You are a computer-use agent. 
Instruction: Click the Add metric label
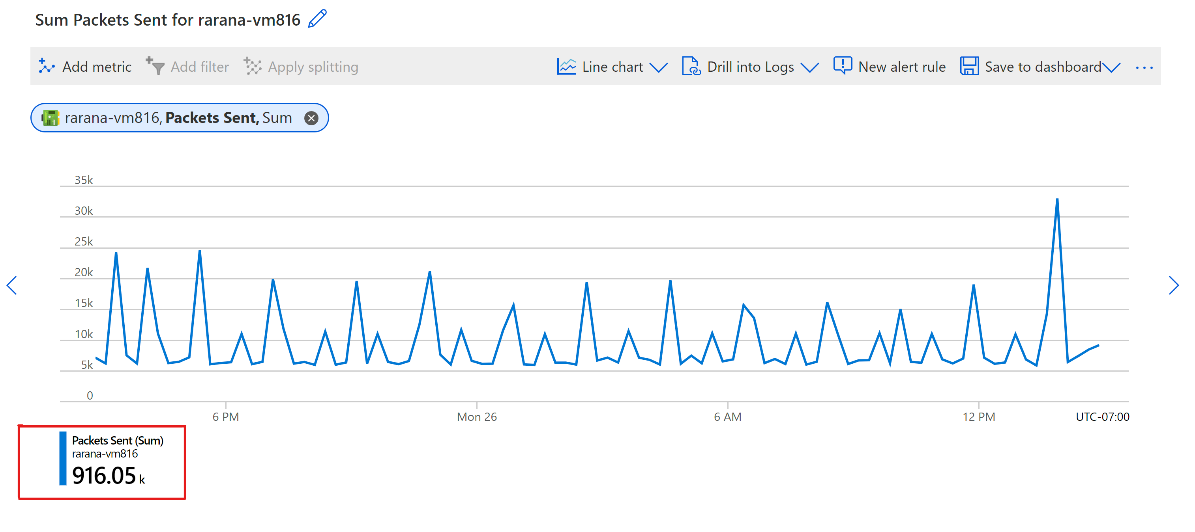97,67
